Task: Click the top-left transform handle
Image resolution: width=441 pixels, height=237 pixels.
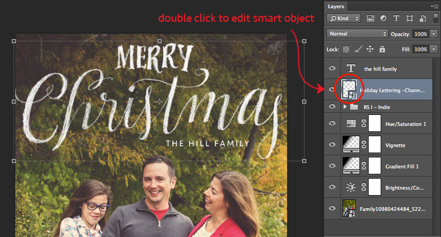Action: [14, 41]
